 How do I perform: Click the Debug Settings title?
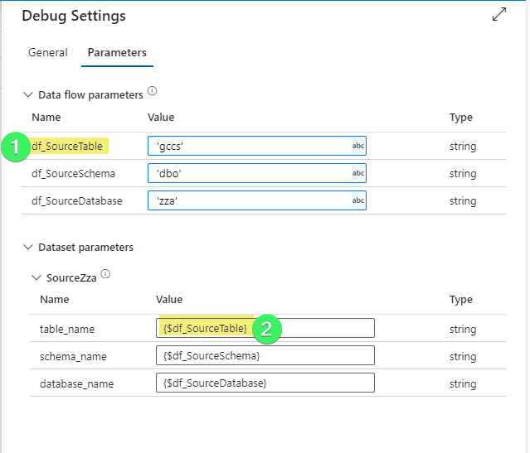pos(74,16)
